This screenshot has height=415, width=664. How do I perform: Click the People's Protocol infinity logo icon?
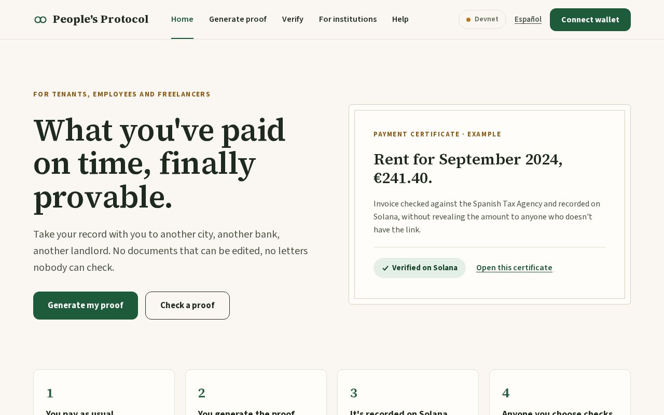point(40,20)
